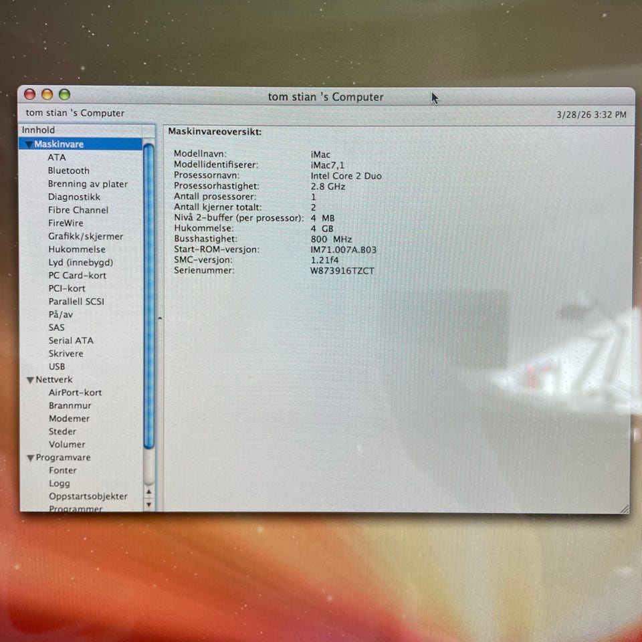This screenshot has width=642, height=642.
Task: Open the Bluetooth hardware entry
Action: [x=68, y=171]
